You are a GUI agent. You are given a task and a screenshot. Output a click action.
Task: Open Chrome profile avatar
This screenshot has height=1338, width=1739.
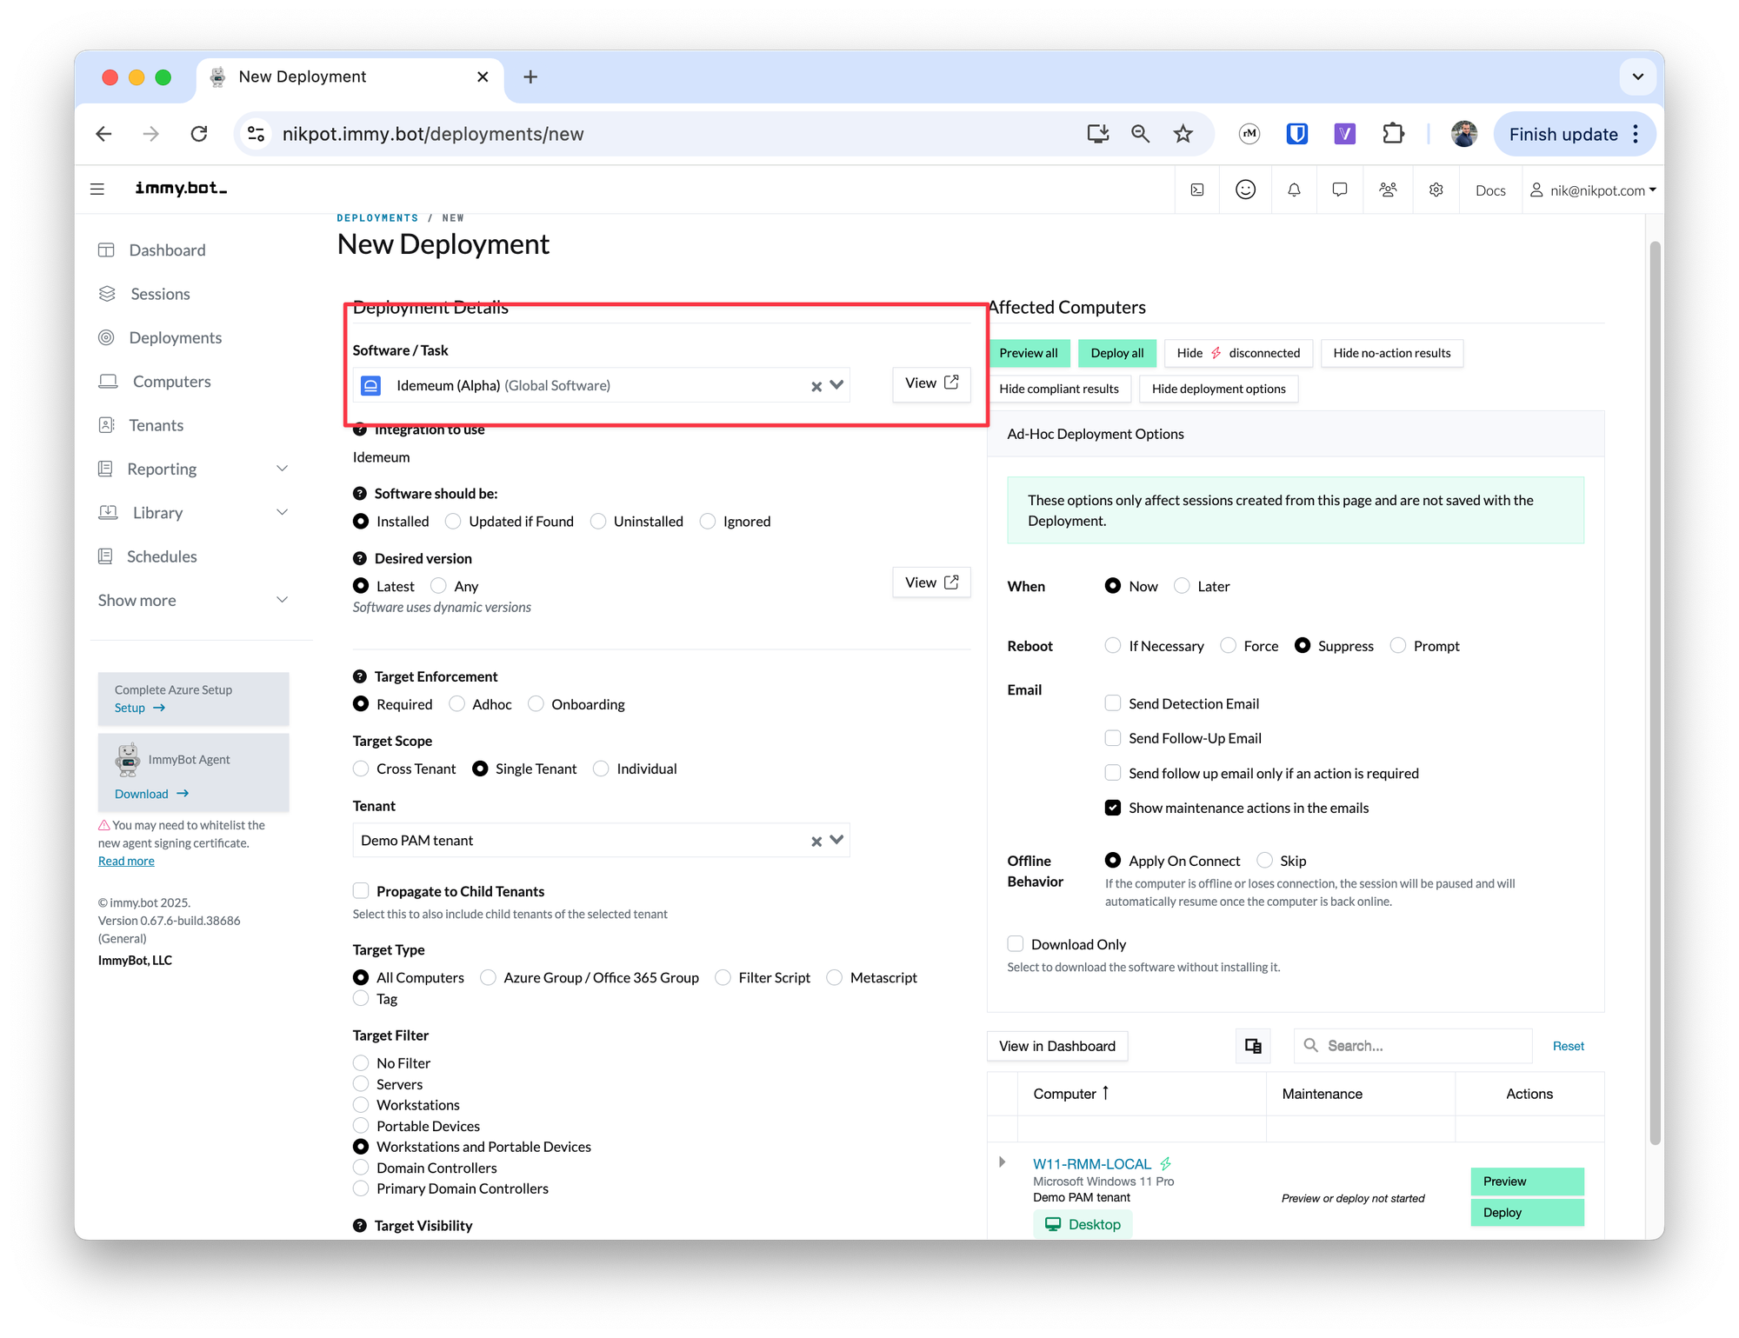(1463, 134)
